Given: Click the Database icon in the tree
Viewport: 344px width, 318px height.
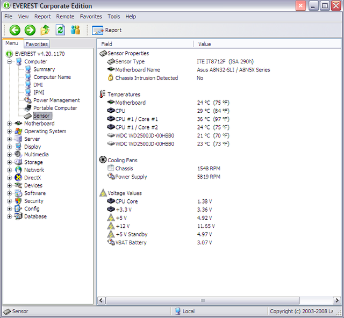Looking at the screenshot, I should [18, 216].
